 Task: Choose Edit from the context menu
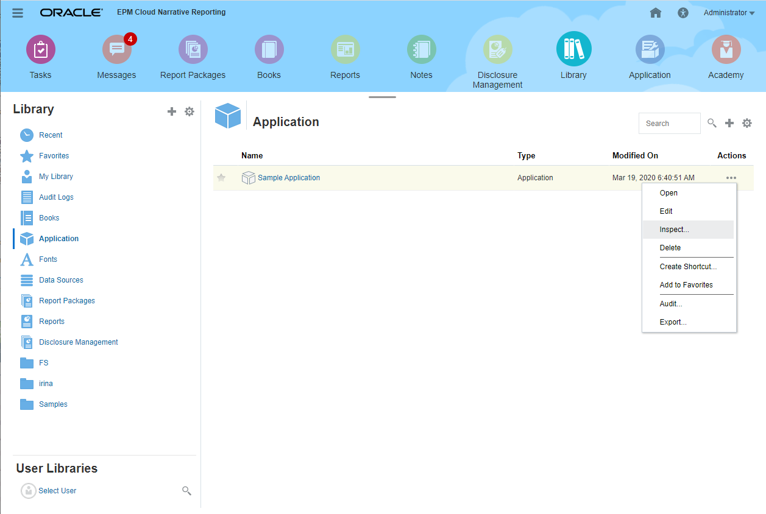[688, 211]
